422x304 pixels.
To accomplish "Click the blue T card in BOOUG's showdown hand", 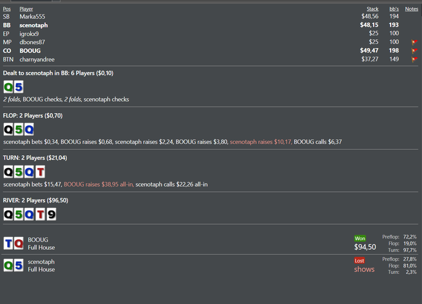I will click(x=8, y=243).
